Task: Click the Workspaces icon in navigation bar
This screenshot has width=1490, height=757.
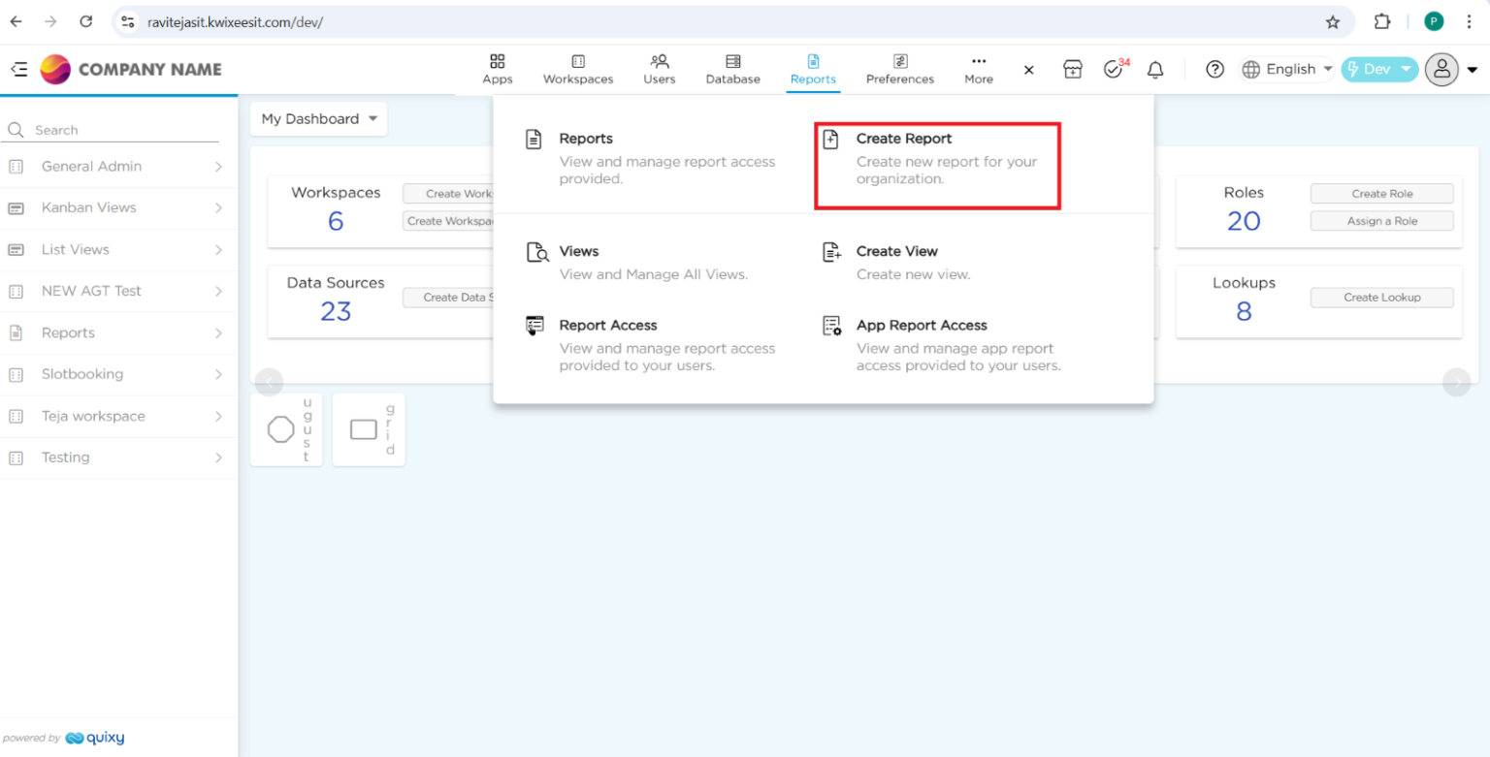Action: pos(577,68)
